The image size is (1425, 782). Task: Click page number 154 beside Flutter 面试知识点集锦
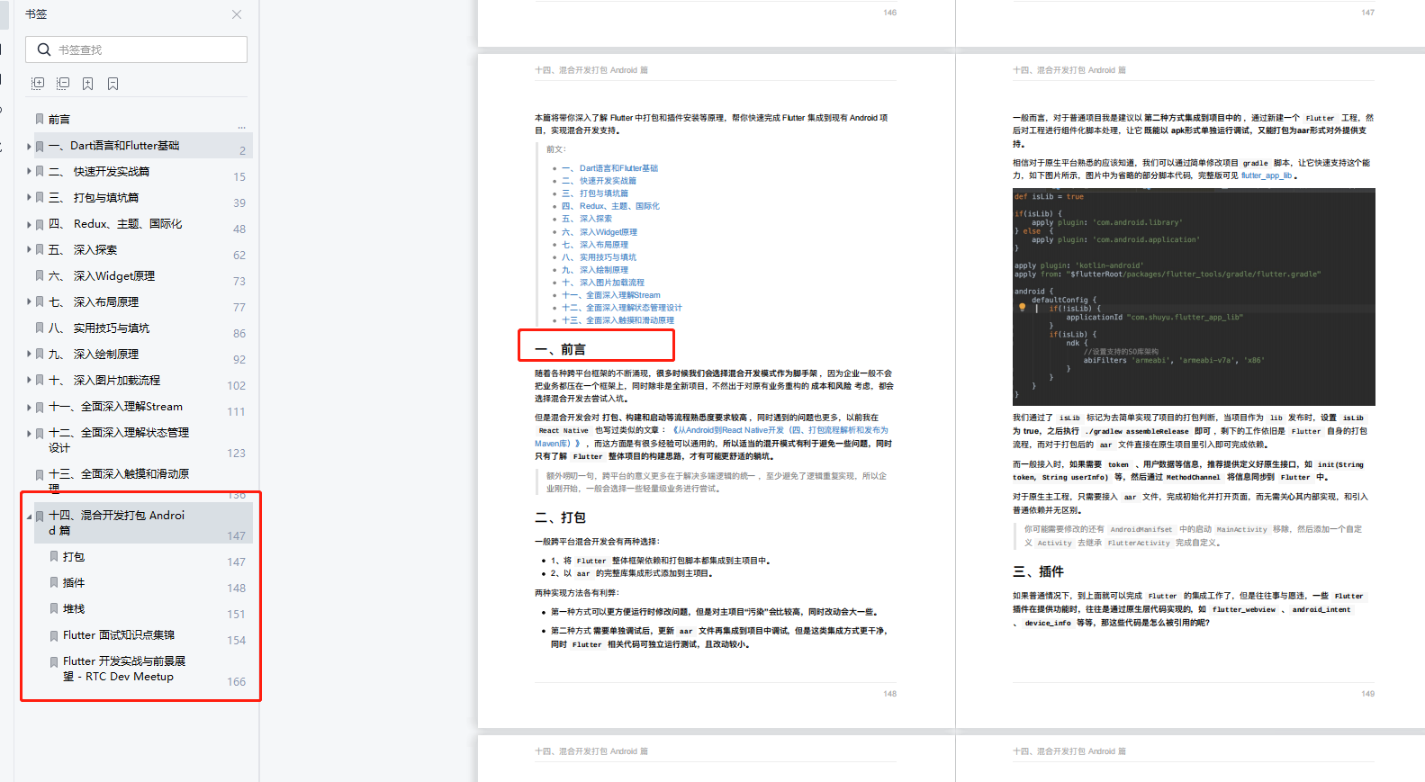point(236,641)
